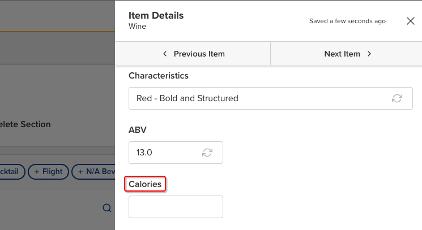
Task: Click the Item Details heading
Action: pos(156,15)
